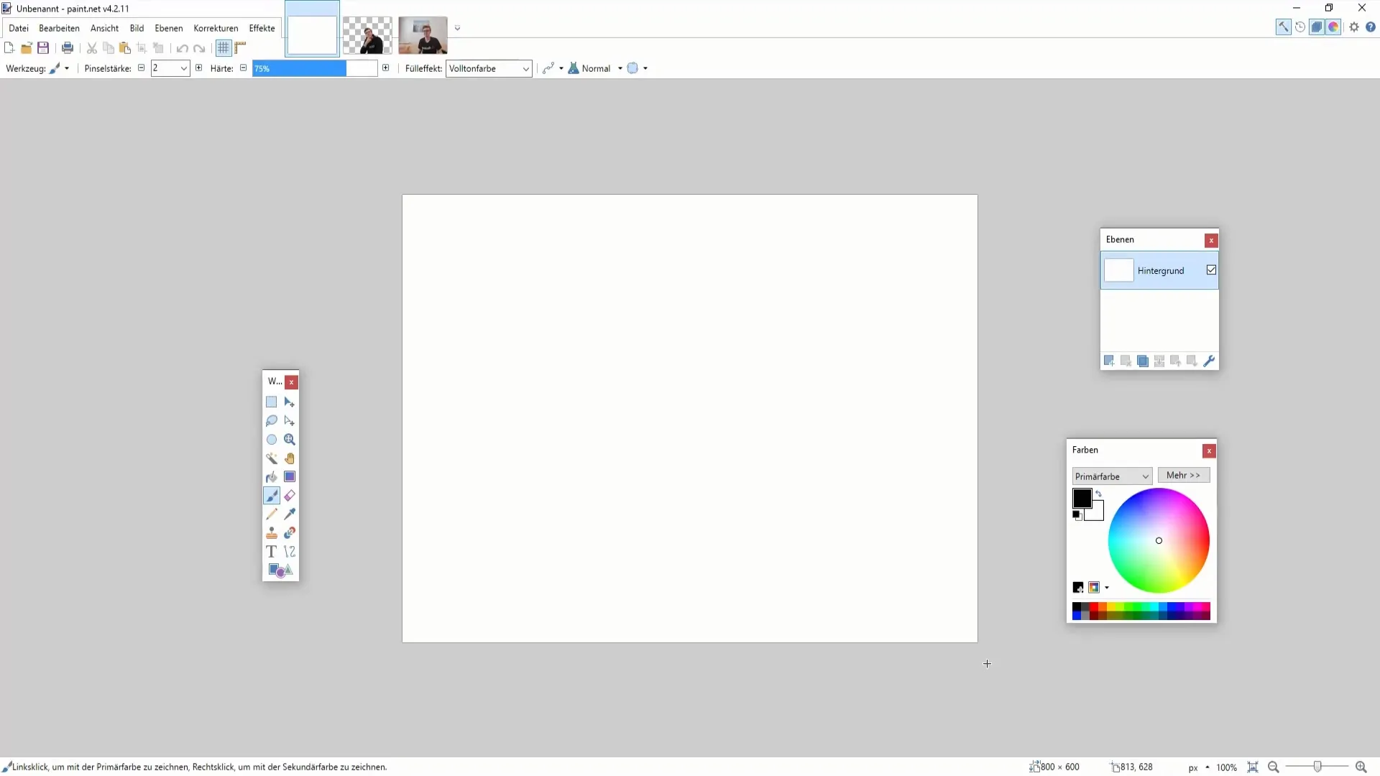
Task: Open the Ansicht menu
Action: tap(104, 28)
